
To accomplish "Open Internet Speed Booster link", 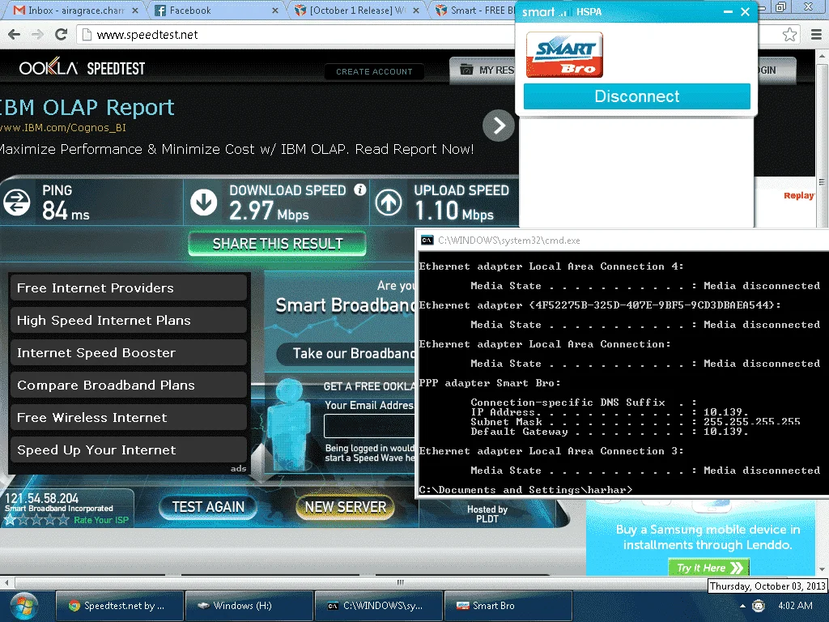I will click(129, 353).
